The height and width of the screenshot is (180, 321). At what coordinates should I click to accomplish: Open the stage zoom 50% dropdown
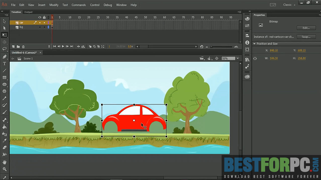(x=238, y=58)
